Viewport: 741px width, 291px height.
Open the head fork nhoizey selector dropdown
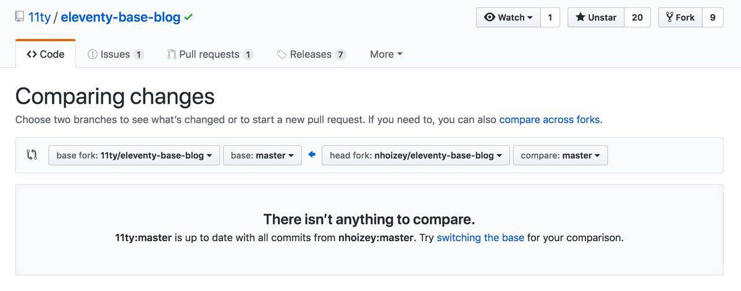click(416, 155)
